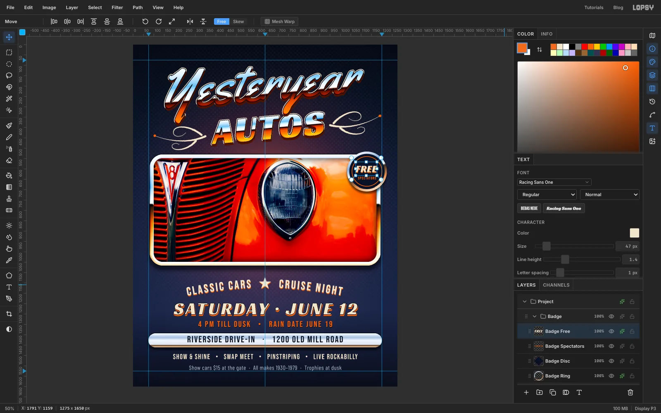Add a new layer with plus icon
661x413 pixels.
pos(526,392)
